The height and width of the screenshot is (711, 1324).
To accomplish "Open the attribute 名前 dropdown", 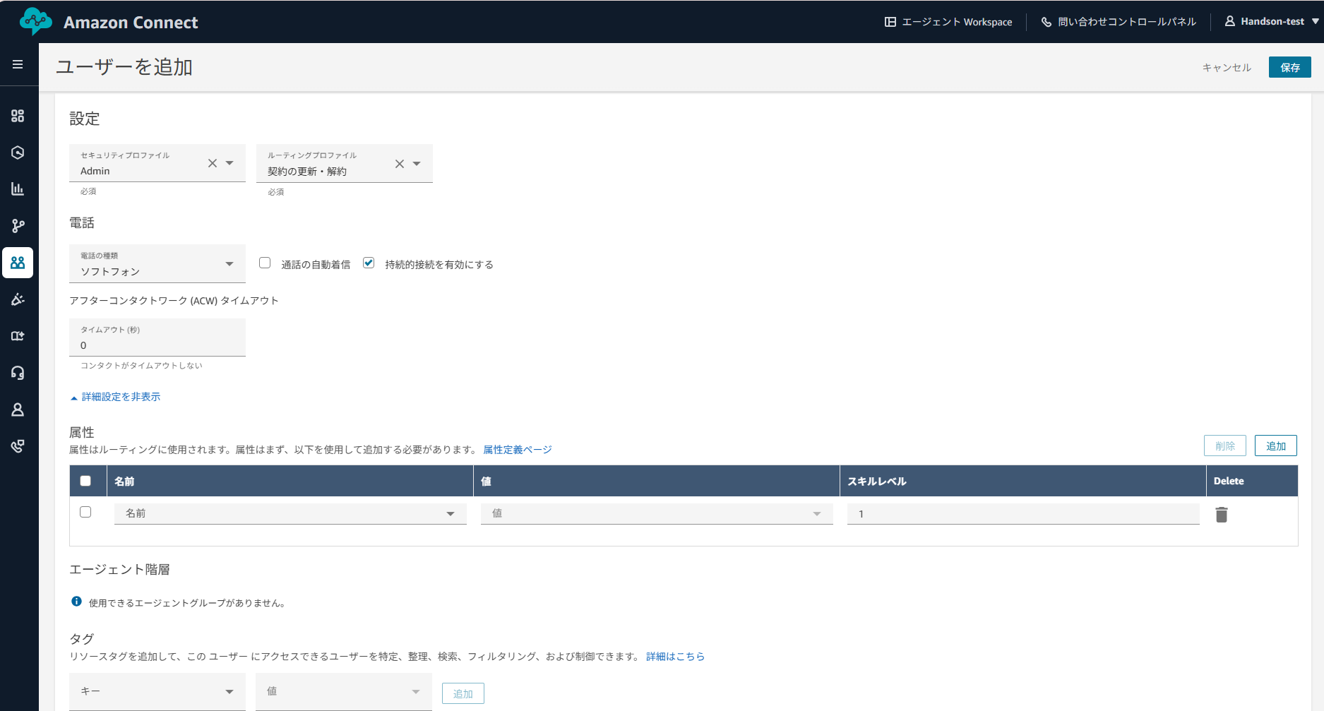I will click(x=290, y=513).
